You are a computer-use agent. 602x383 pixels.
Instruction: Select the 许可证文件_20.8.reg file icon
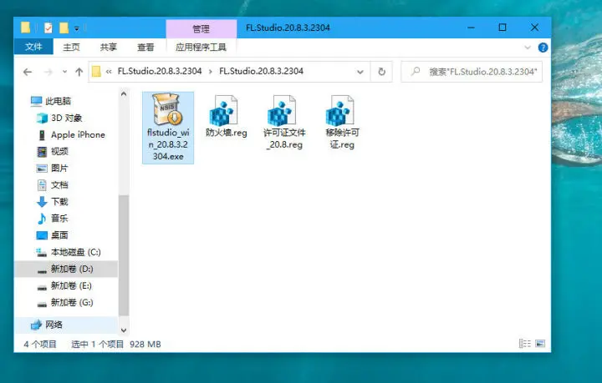pos(282,111)
